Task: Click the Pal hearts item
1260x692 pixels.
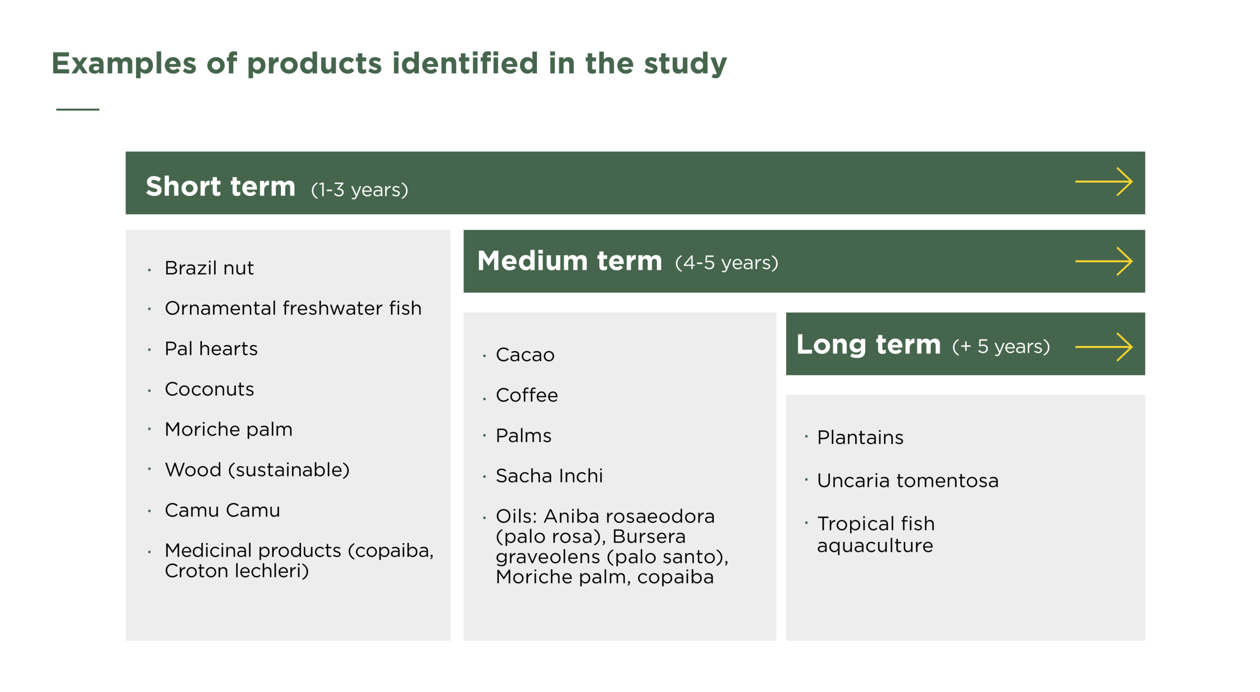Action: 211,349
